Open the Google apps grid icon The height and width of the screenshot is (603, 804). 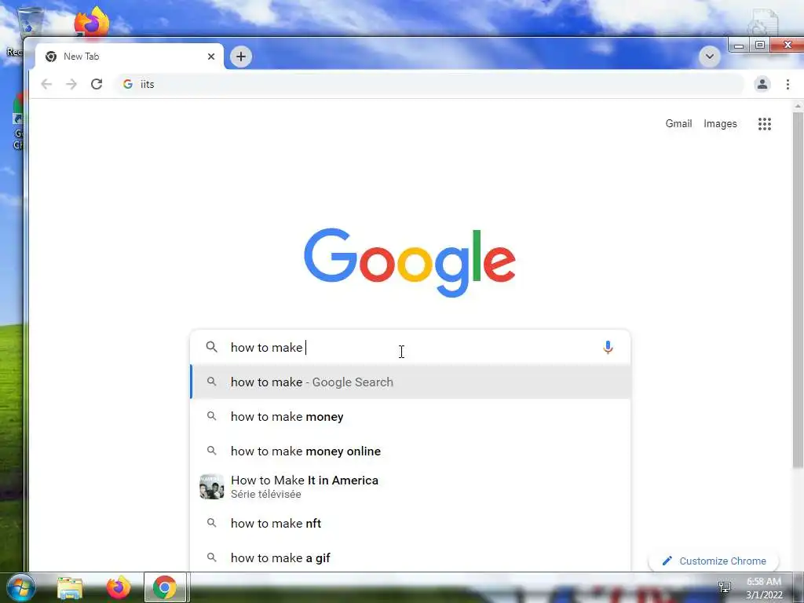point(765,123)
